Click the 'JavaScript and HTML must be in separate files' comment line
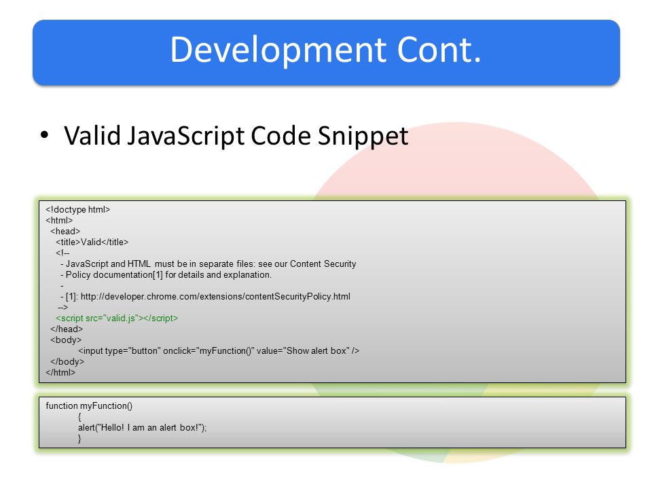This screenshot has width=652, height=489. pyautogui.click(x=209, y=264)
